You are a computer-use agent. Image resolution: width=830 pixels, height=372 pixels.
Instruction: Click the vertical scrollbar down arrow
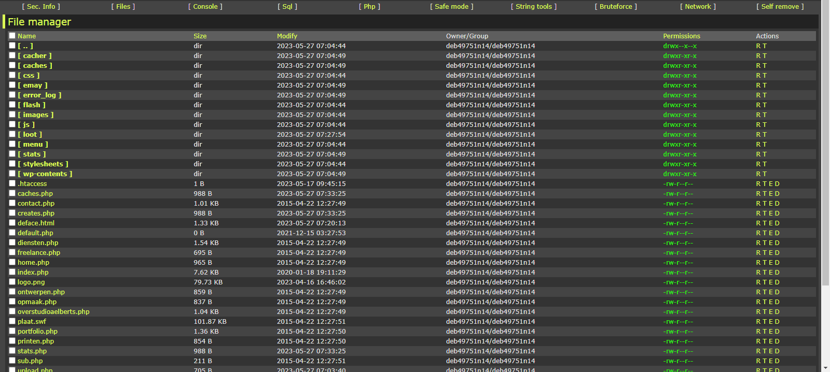(x=825, y=367)
